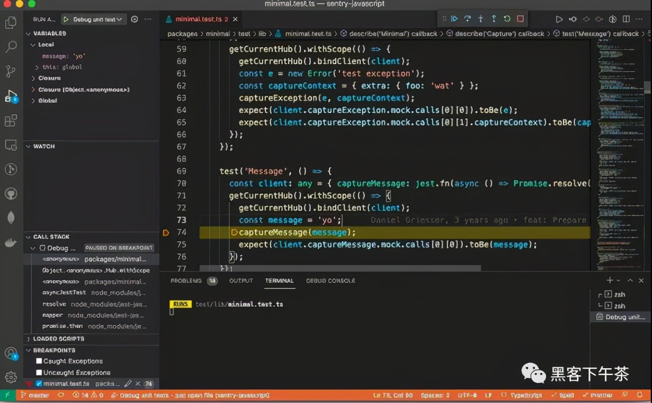Click the editor horizontal scrollbar
Screen dimensions: 652x403
click(x=340, y=268)
